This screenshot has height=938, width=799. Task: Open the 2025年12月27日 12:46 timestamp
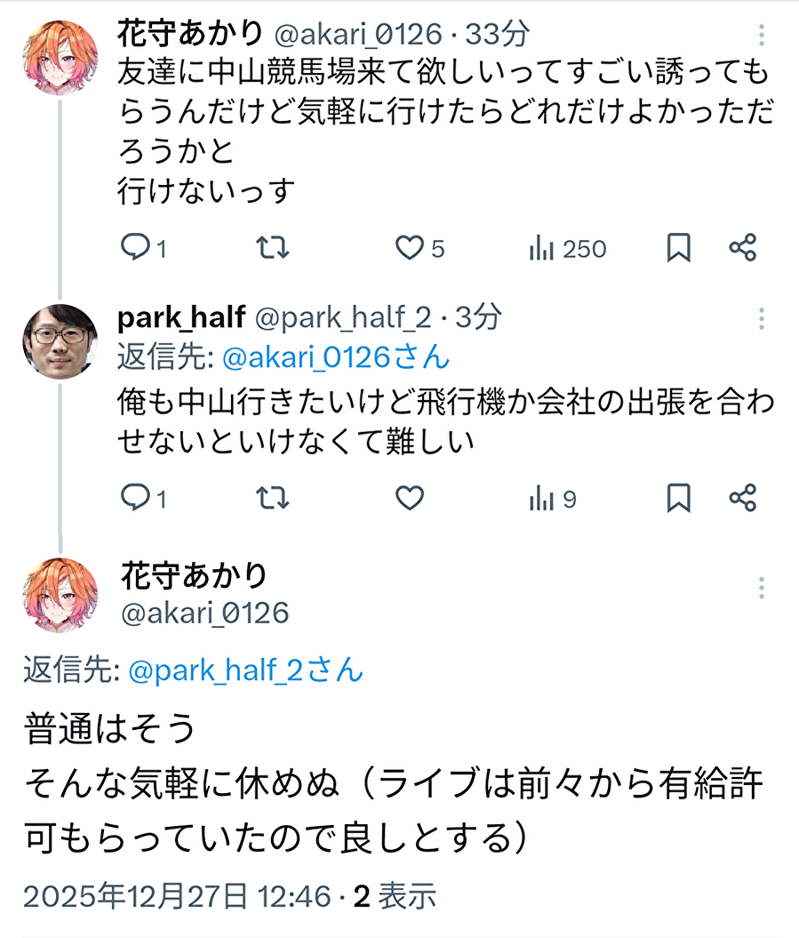[177, 896]
